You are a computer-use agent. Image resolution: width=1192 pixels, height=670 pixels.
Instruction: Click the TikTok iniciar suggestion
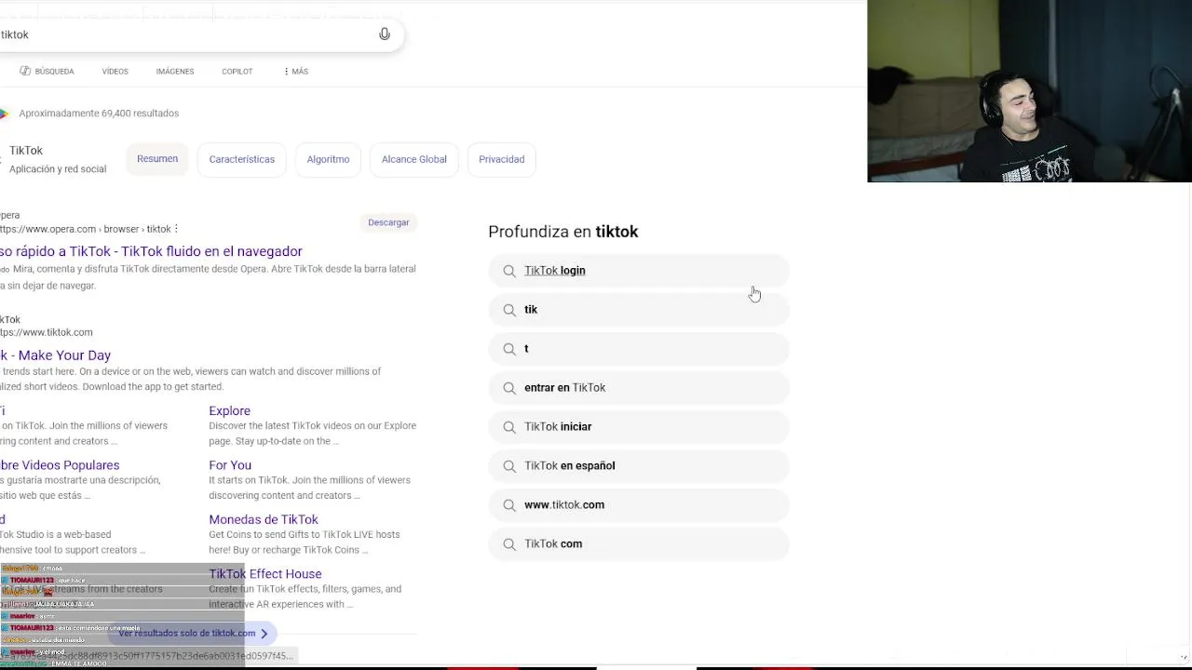pyautogui.click(x=639, y=427)
